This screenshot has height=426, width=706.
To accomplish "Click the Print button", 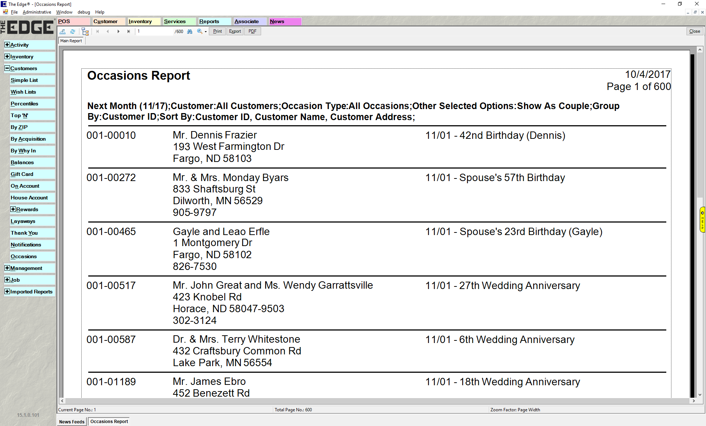I will click(x=218, y=32).
